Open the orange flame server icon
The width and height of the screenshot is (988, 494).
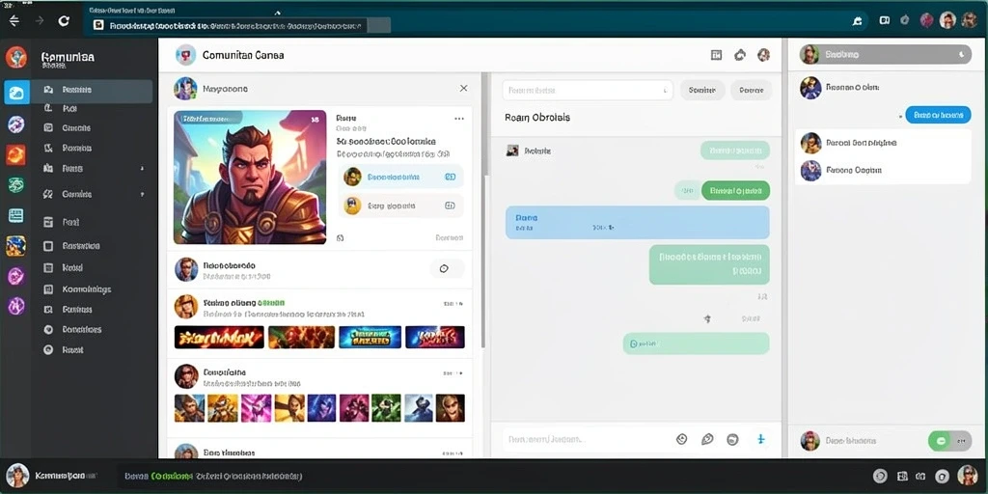click(x=15, y=154)
